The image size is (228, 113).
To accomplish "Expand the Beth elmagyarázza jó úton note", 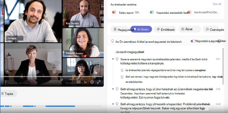I will [113, 89].
